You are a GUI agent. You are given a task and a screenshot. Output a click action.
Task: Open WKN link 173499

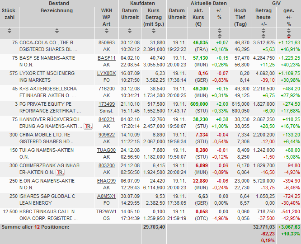click(x=107, y=104)
